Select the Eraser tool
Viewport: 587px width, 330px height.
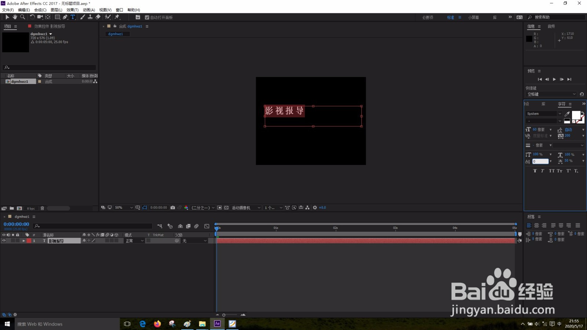click(x=98, y=17)
